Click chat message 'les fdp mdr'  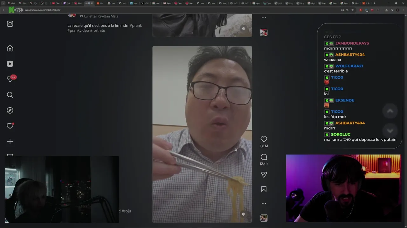[x=335, y=117]
